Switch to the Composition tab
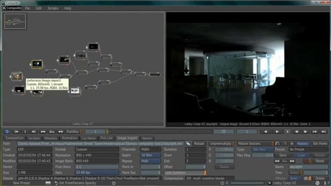331x186 pixels. 14,138
